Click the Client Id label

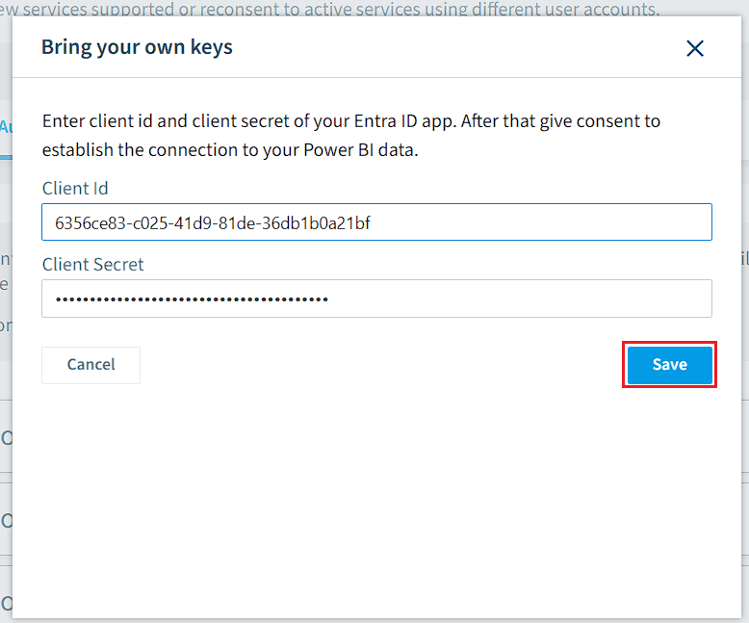pos(75,188)
